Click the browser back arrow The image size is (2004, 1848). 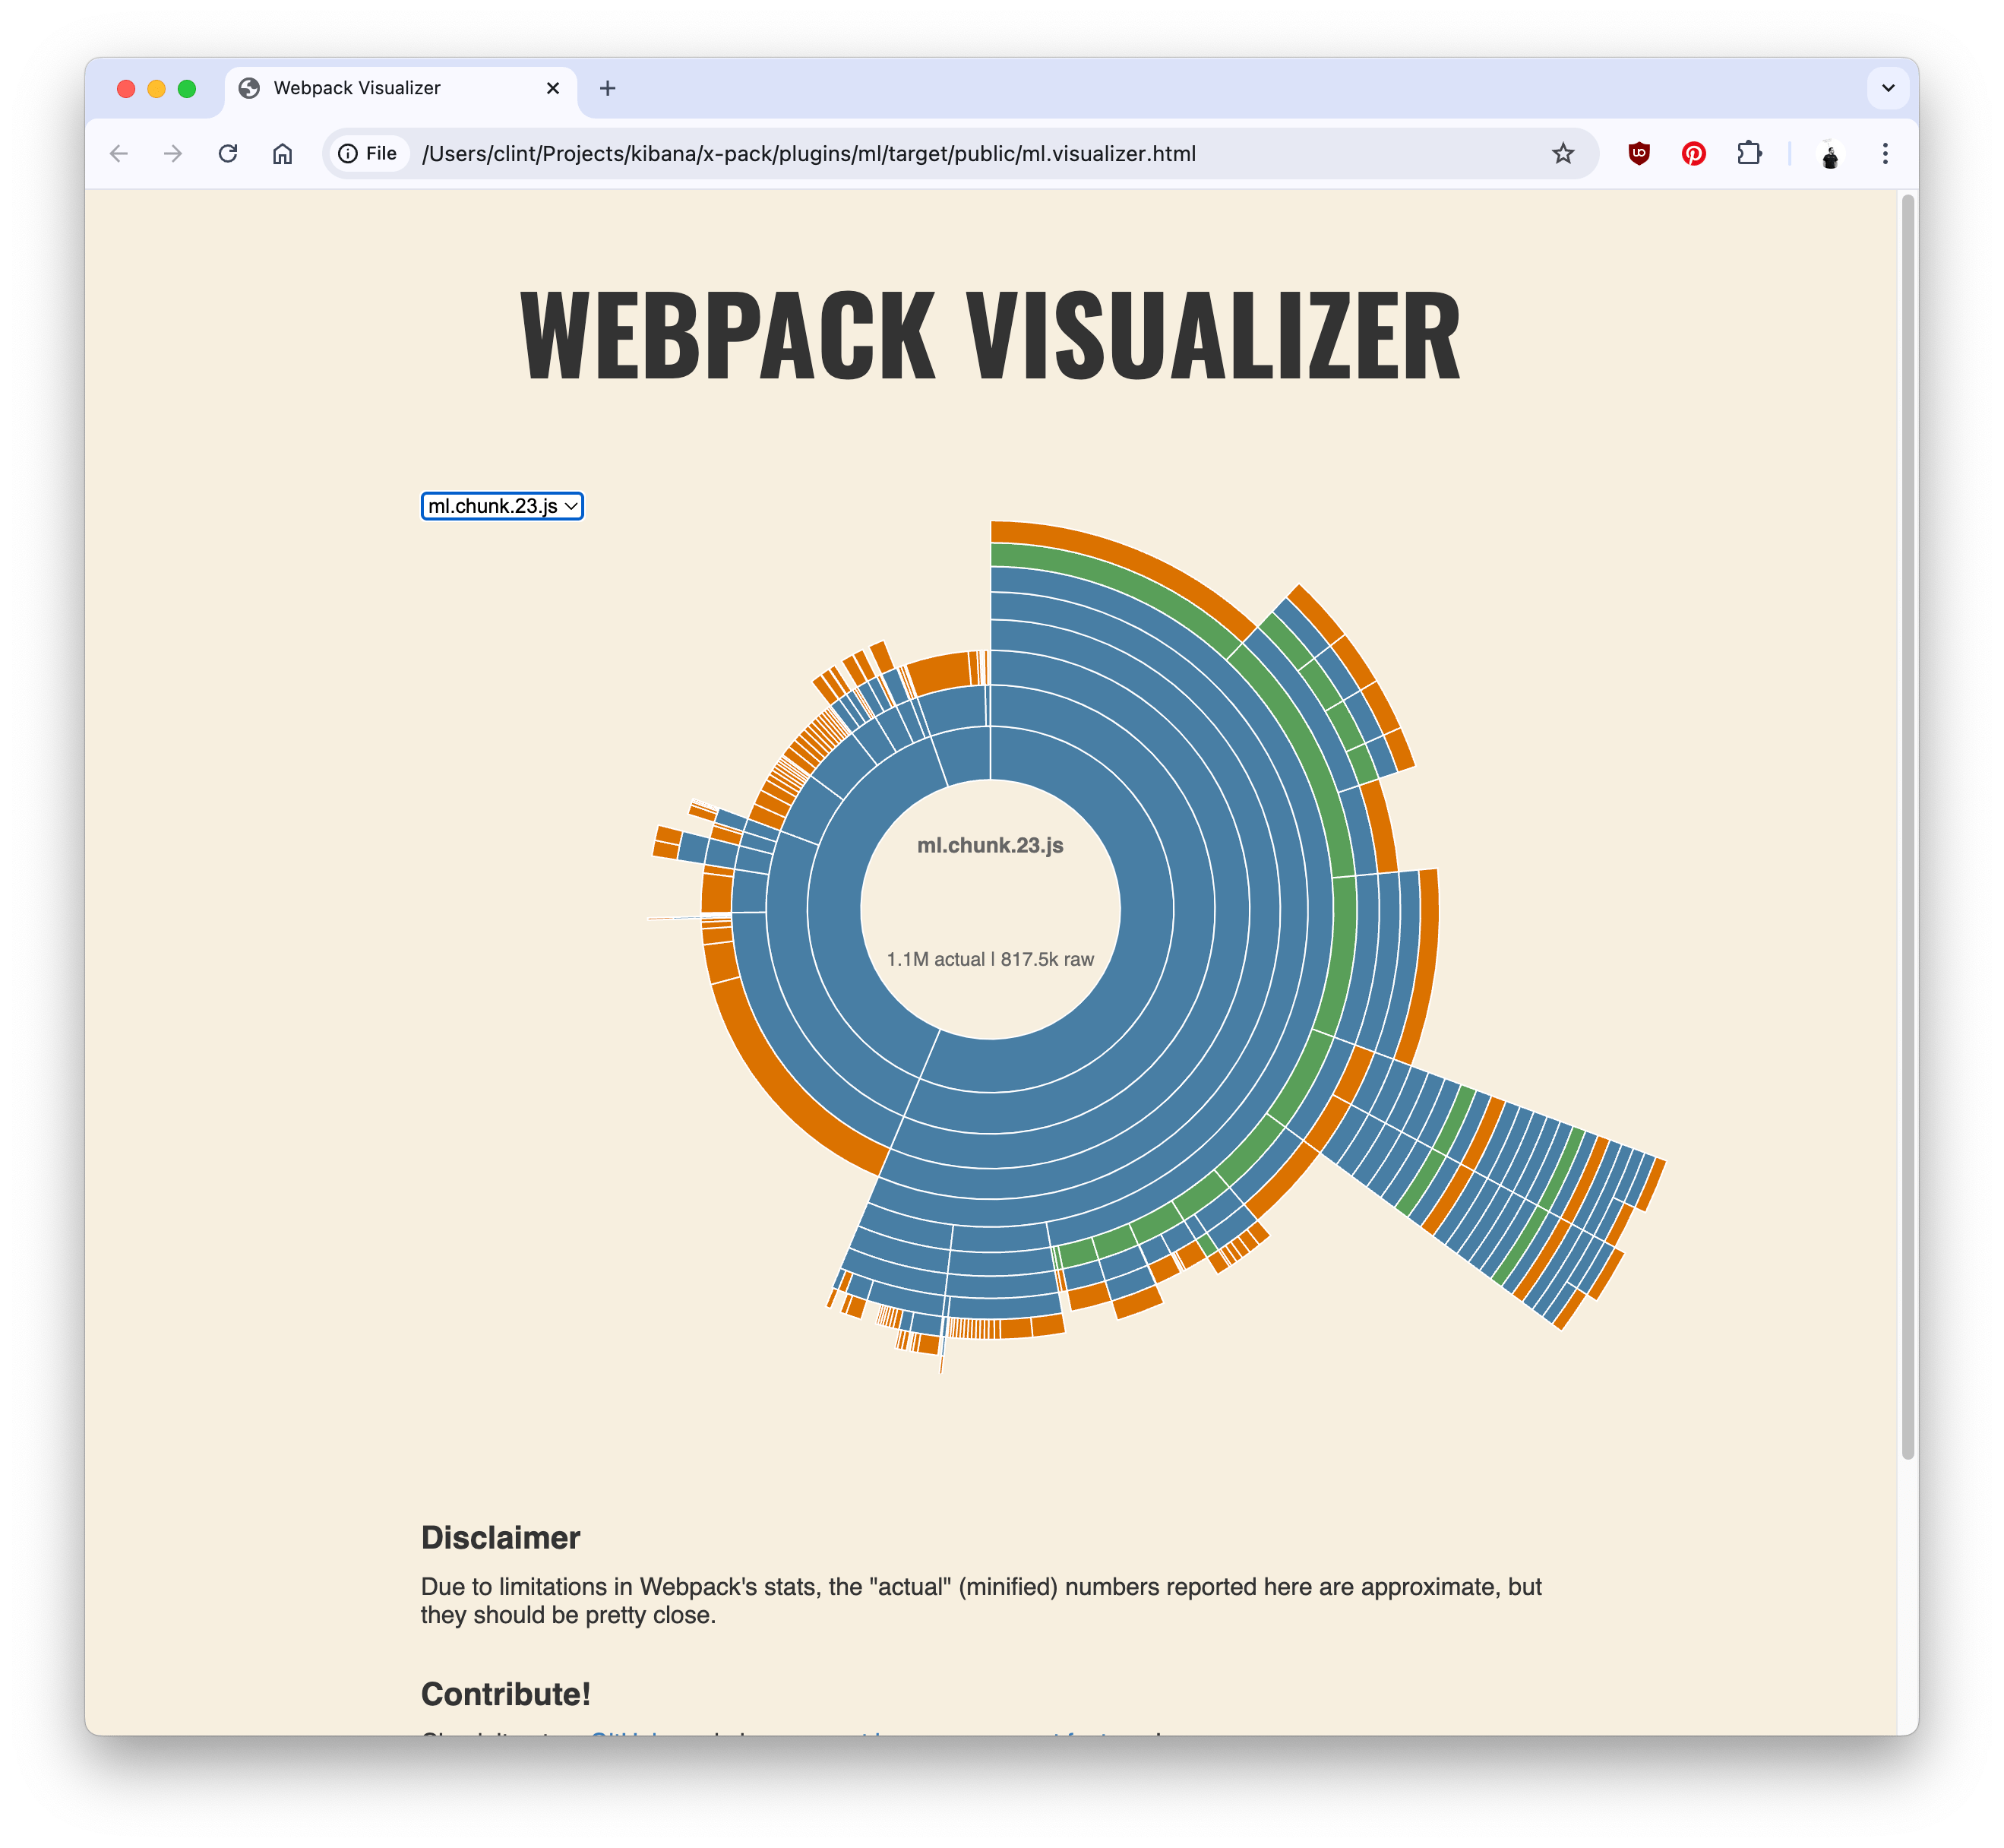[119, 154]
